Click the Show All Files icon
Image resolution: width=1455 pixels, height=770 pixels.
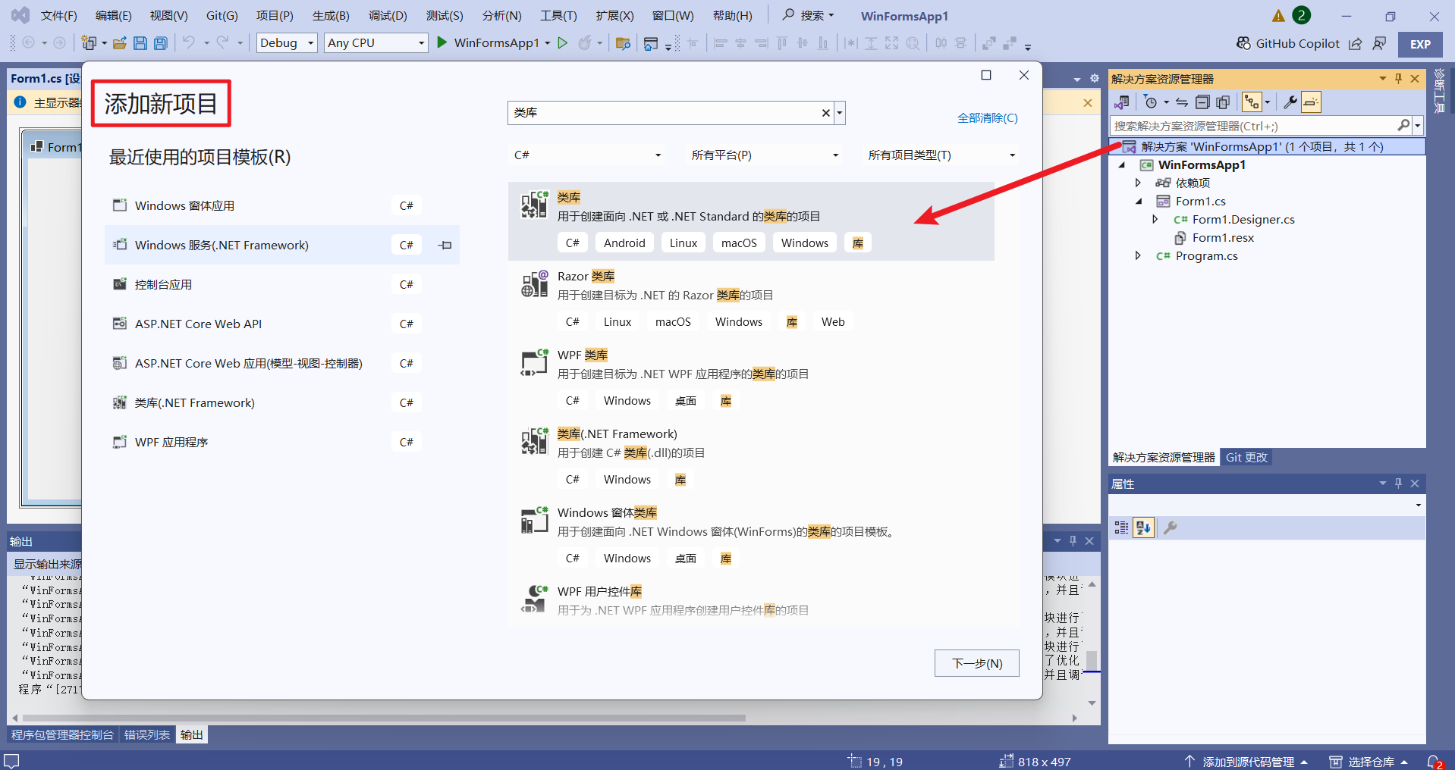point(1223,102)
